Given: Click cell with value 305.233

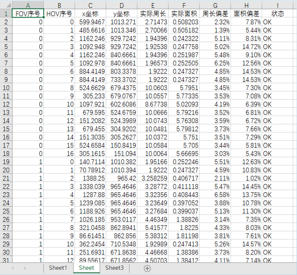Looking at the screenshot, I should [x=90, y=96].
